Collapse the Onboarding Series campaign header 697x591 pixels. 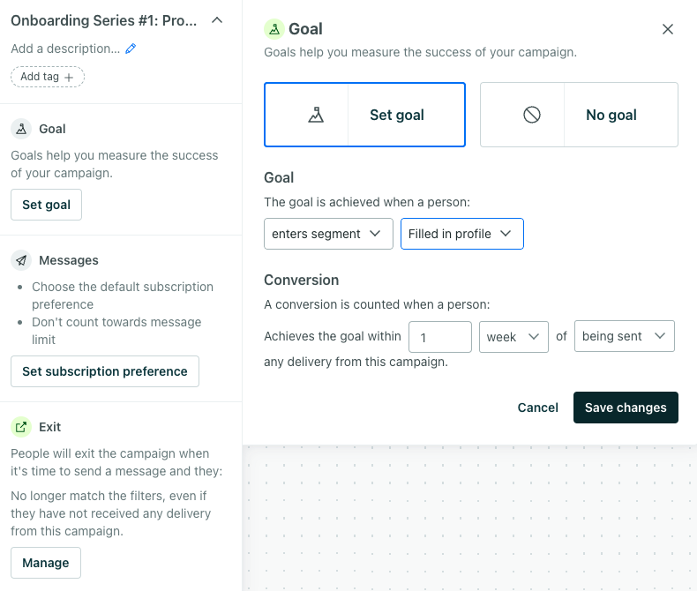217,20
